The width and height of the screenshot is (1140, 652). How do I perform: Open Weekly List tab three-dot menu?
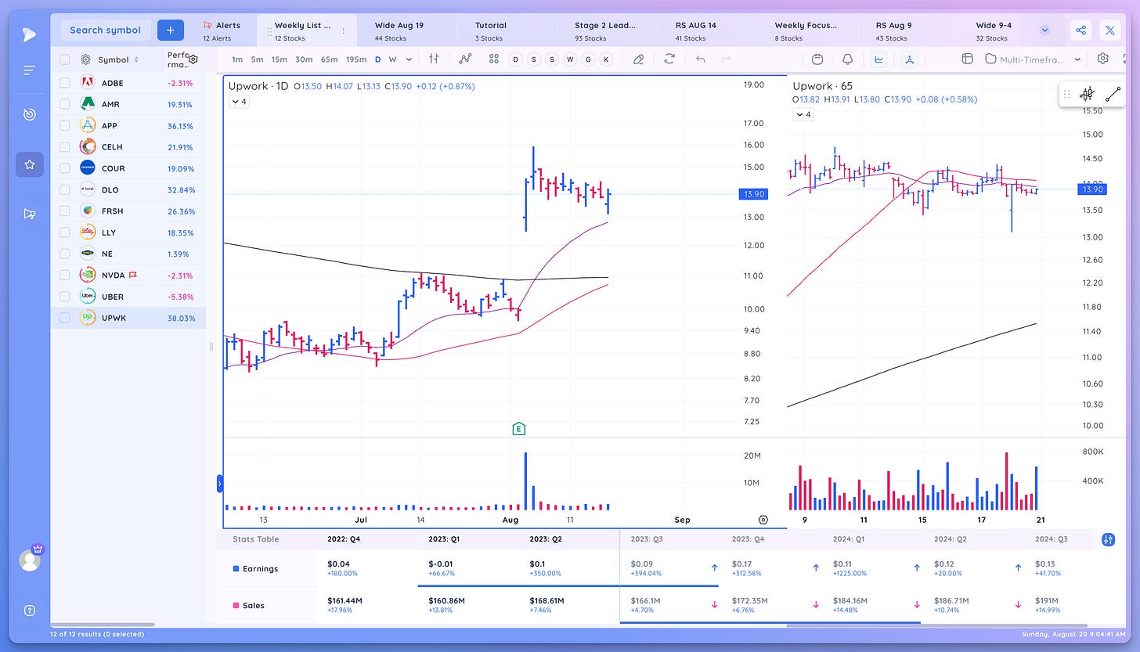[343, 31]
